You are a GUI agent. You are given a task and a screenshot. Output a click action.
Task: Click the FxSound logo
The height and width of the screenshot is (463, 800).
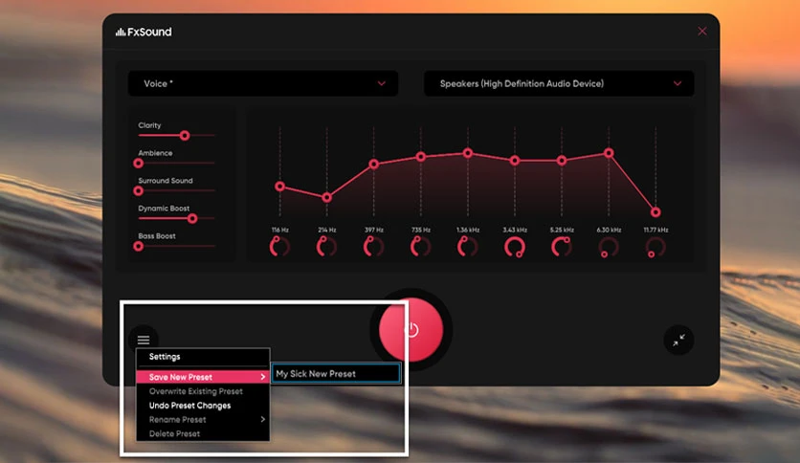(x=144, y=32)
